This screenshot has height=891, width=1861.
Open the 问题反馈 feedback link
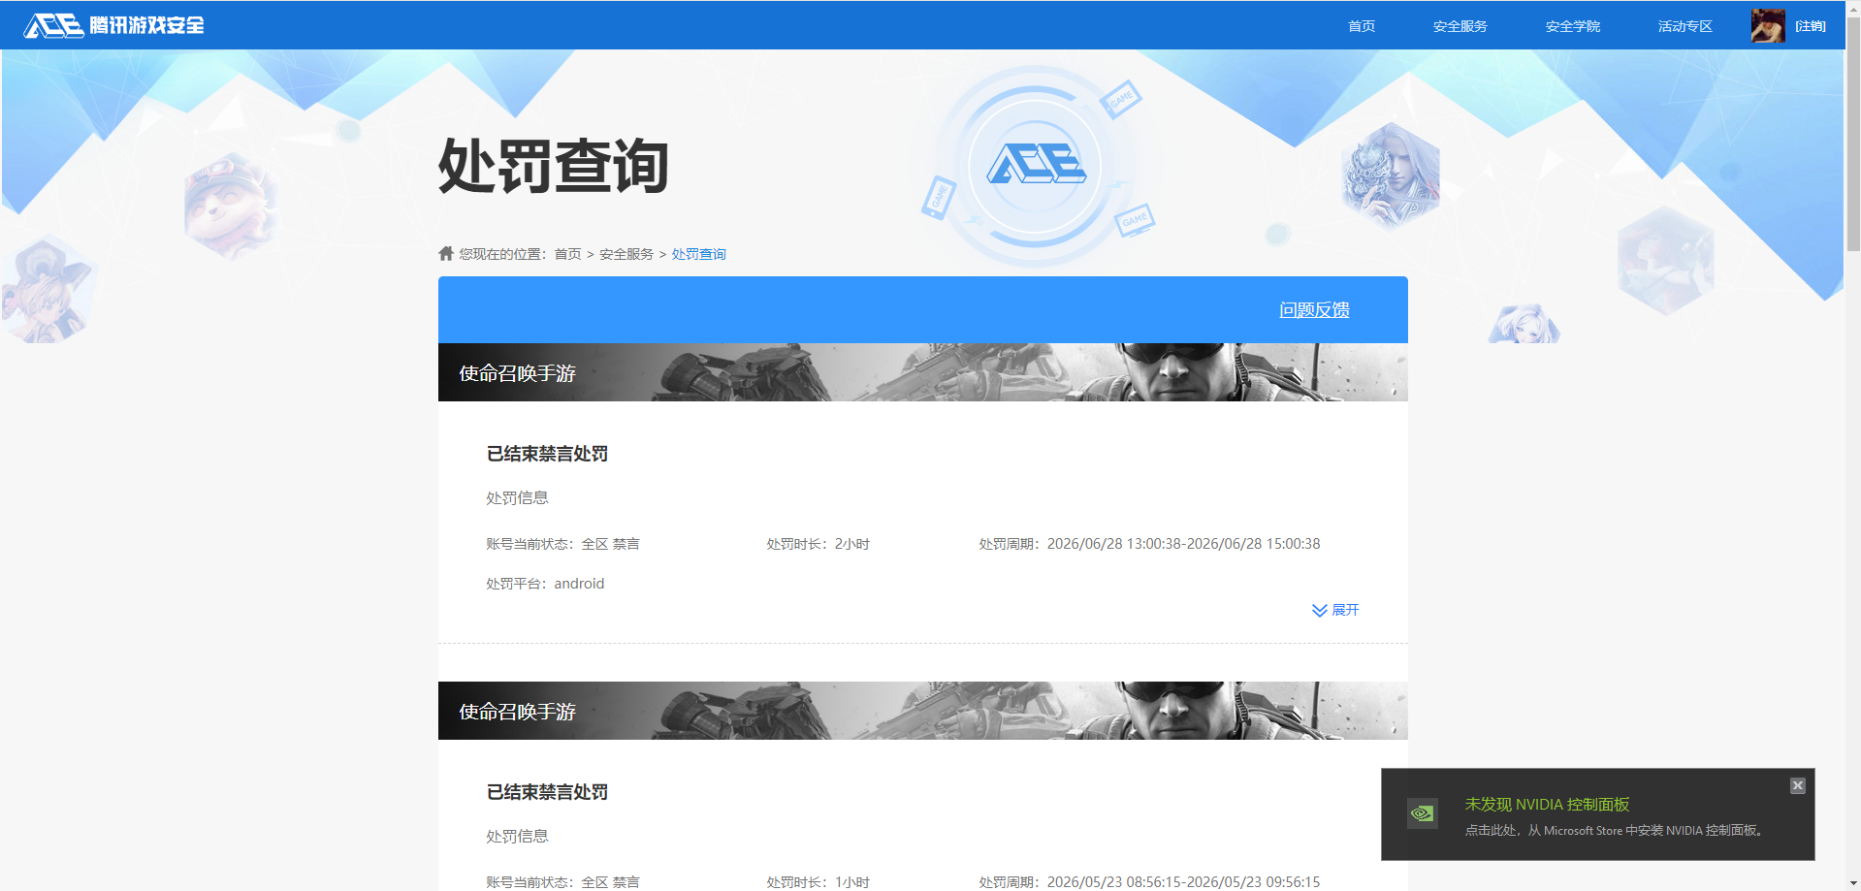tap(1314, 310)
